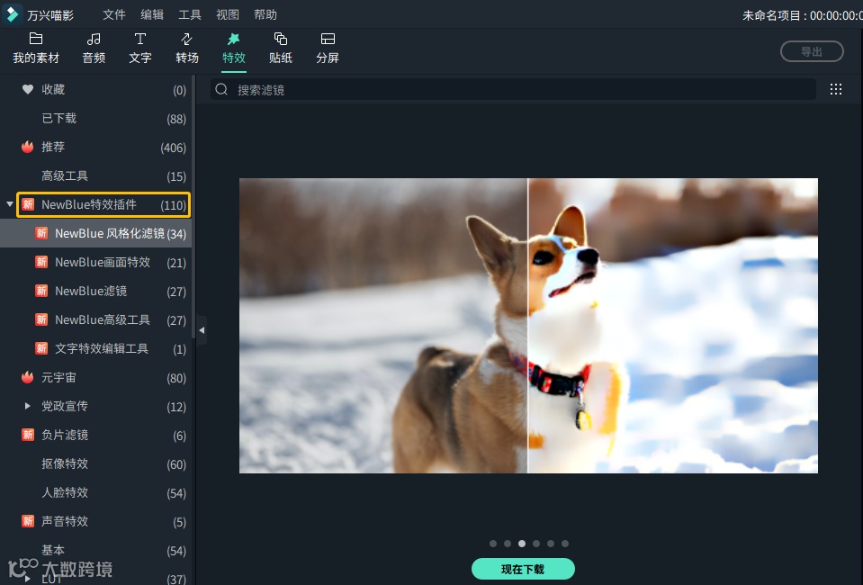
Task: Select the 抠像特效 category
Action: (x=95, y=463)
